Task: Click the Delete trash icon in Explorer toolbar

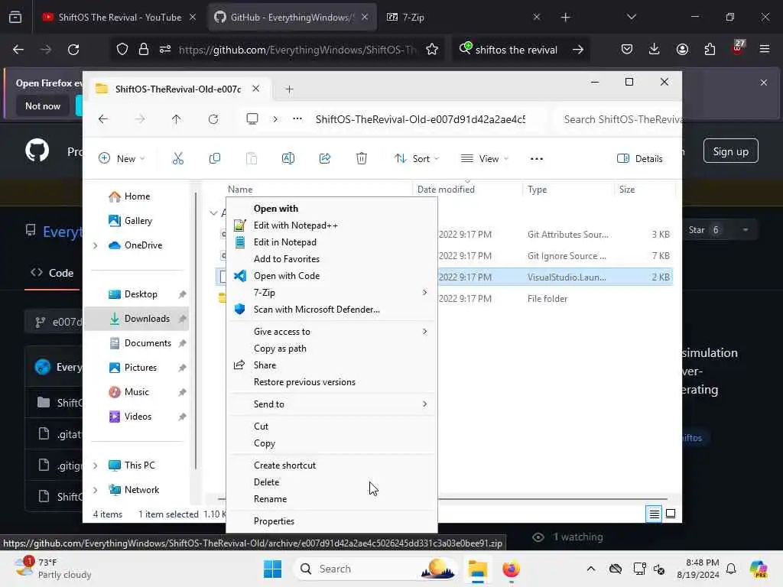Action: point(362,159)
